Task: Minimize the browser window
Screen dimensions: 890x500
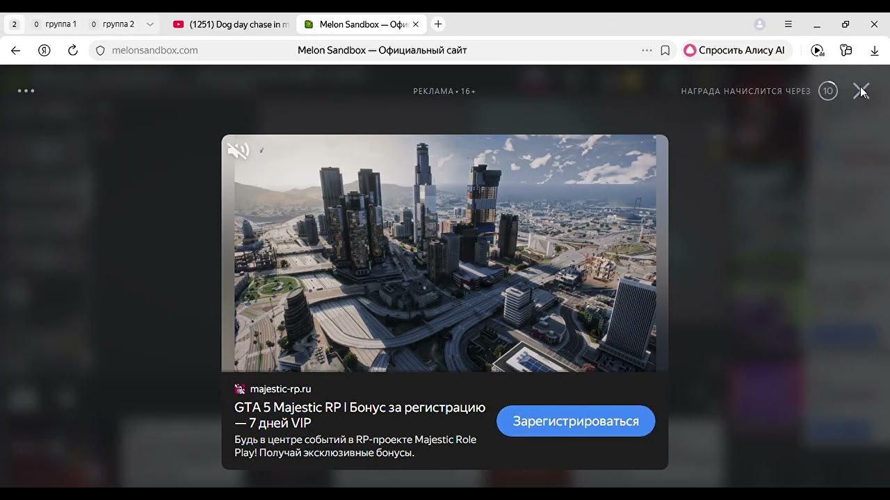Action: pyautogui.click(x=817, y=24)
